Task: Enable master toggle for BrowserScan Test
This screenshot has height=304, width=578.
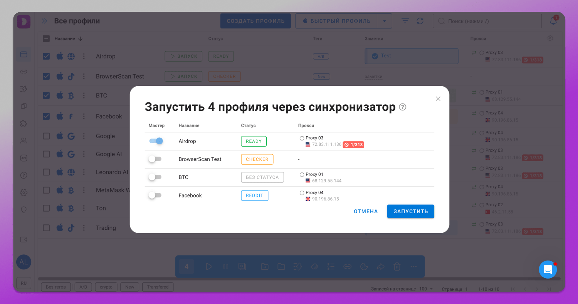Action: pos(155,159)
